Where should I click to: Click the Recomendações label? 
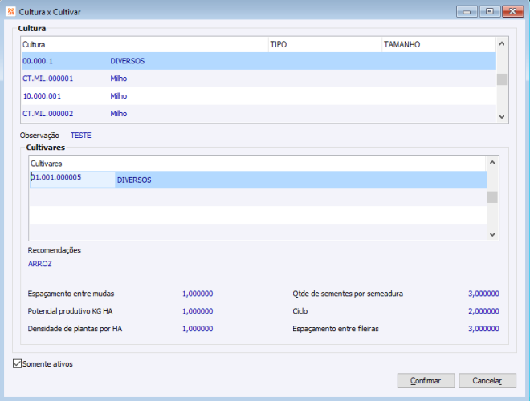(54, 250)
